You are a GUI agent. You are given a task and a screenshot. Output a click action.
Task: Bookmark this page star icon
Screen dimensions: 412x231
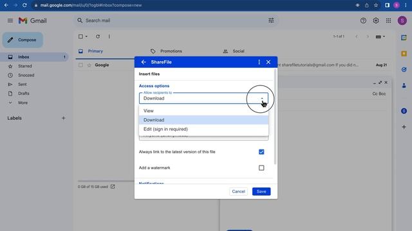pos(376,5)
